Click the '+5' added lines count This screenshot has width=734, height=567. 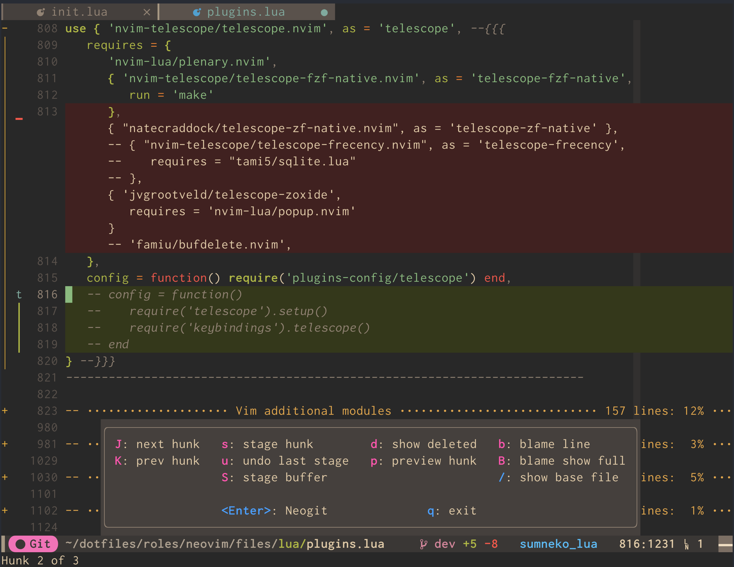470,544
